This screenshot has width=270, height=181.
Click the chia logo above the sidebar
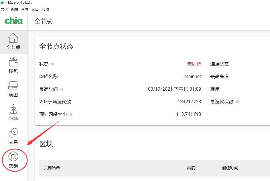[x=13, y=20]
